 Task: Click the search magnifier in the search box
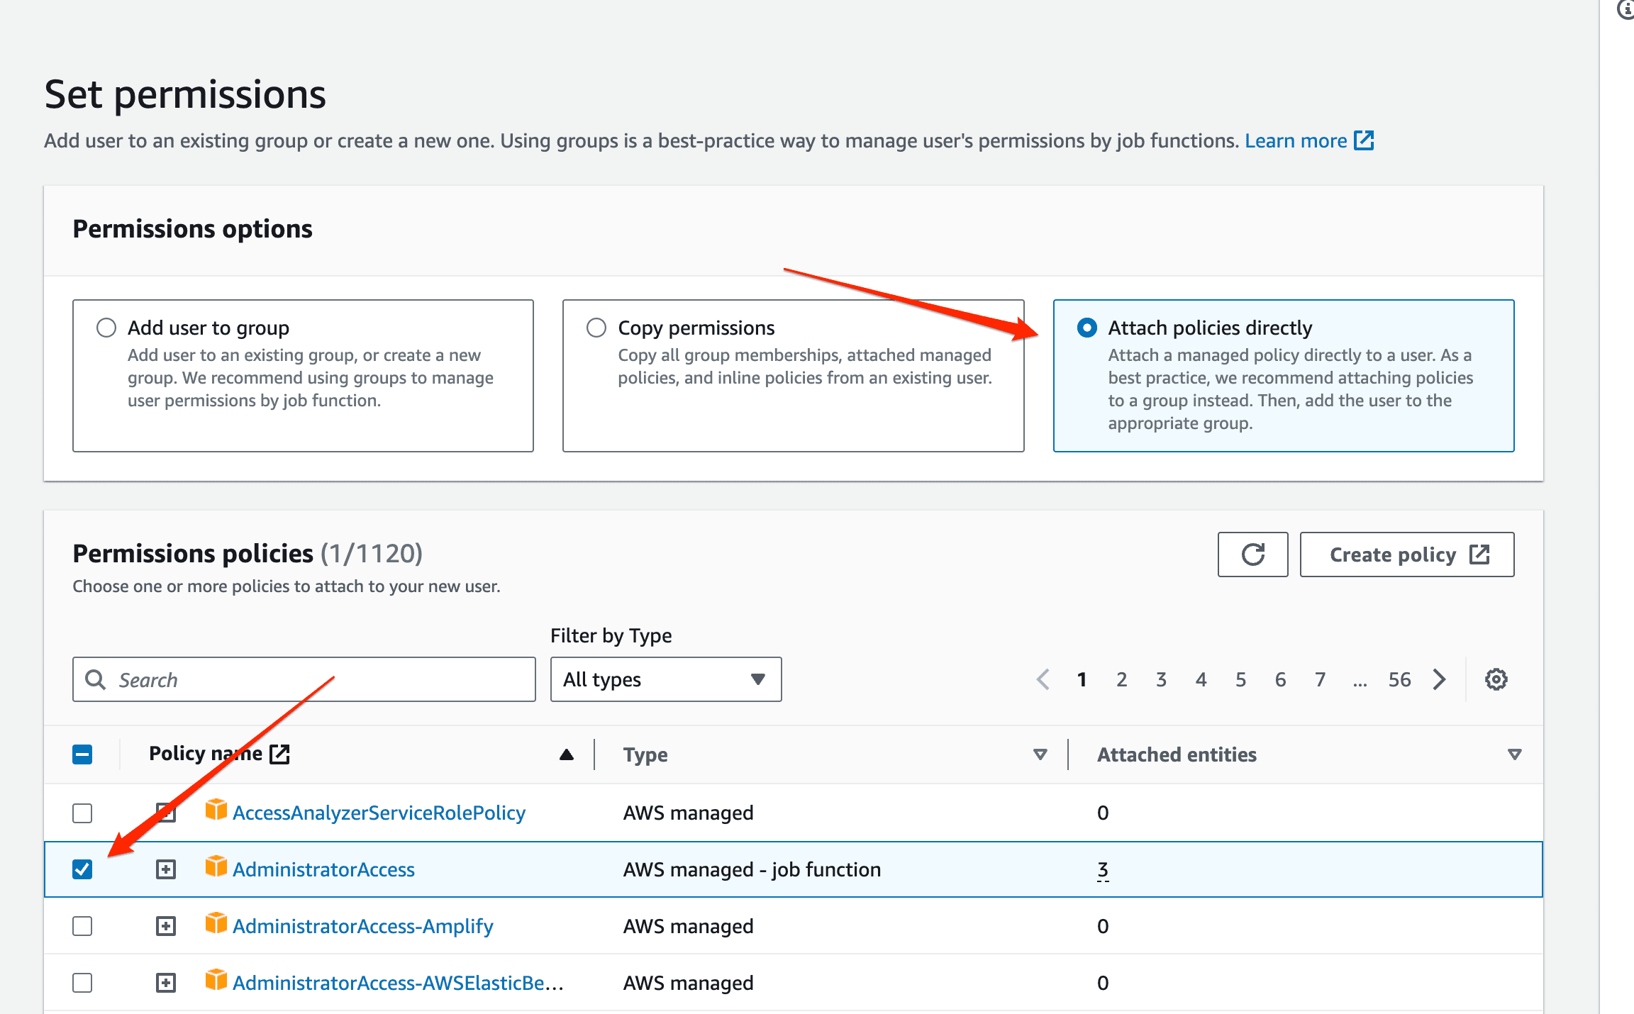pos(96,679)
